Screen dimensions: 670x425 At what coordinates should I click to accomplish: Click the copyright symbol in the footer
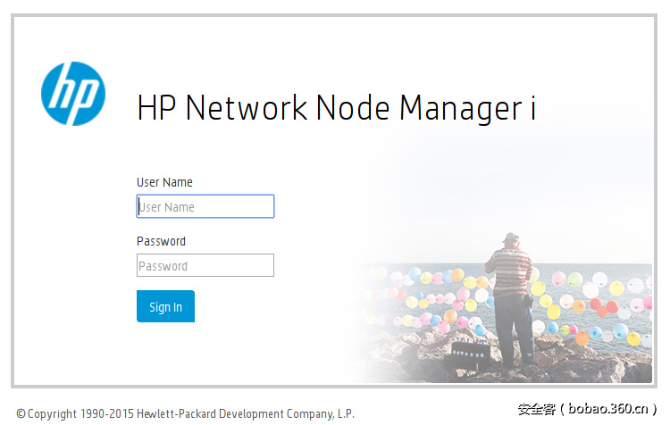pos(21,413)
